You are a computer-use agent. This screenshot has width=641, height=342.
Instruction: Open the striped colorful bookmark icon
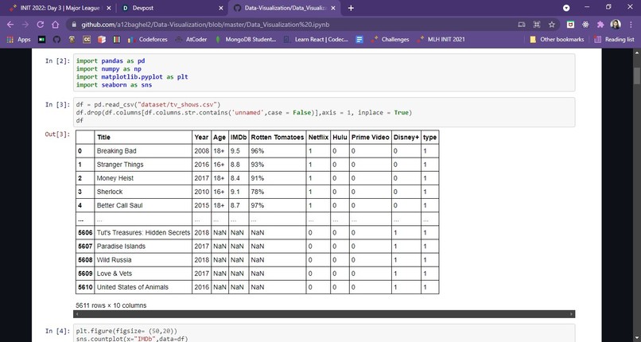click(x=117, y=40)
